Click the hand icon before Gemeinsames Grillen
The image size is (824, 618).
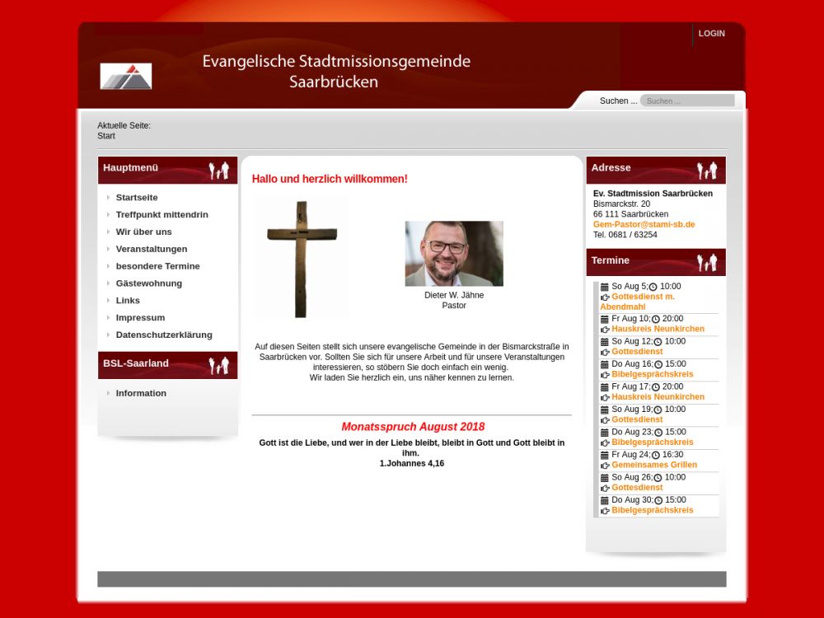pos(605,466)
